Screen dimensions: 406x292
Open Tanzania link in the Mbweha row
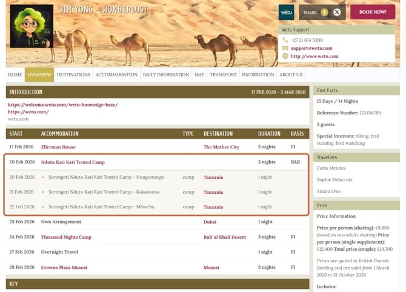(213, 207)
